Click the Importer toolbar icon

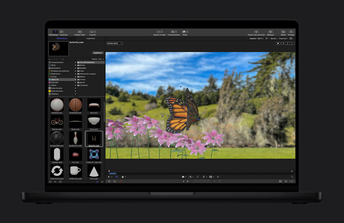(x=92, y=32)
